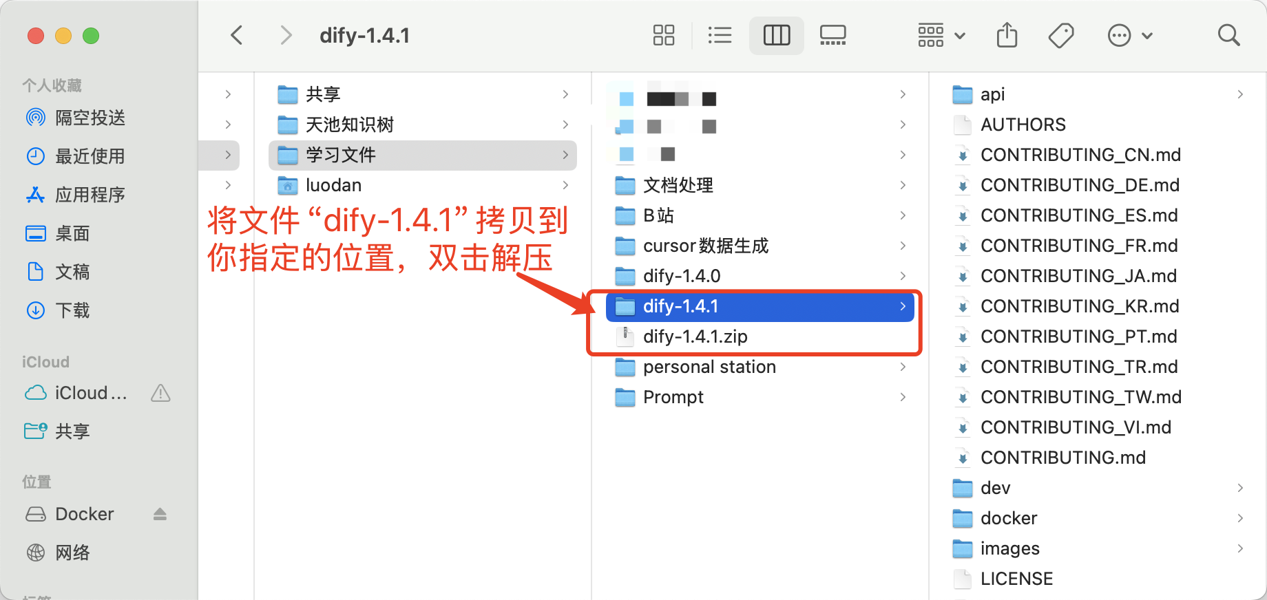Select the 学习文件 folder
Image resolution: width=1267 pixels, height=600 pixels.
click(423, 155)
